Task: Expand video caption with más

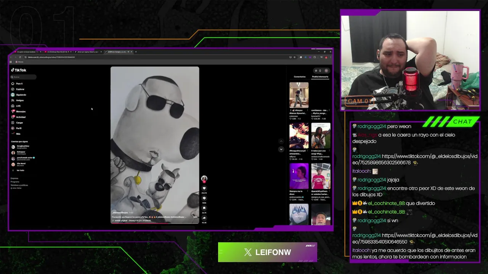Action: tap(195, 217)
